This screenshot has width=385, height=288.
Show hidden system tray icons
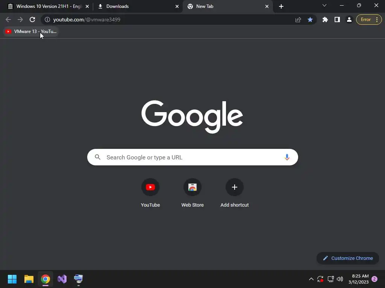311,279
